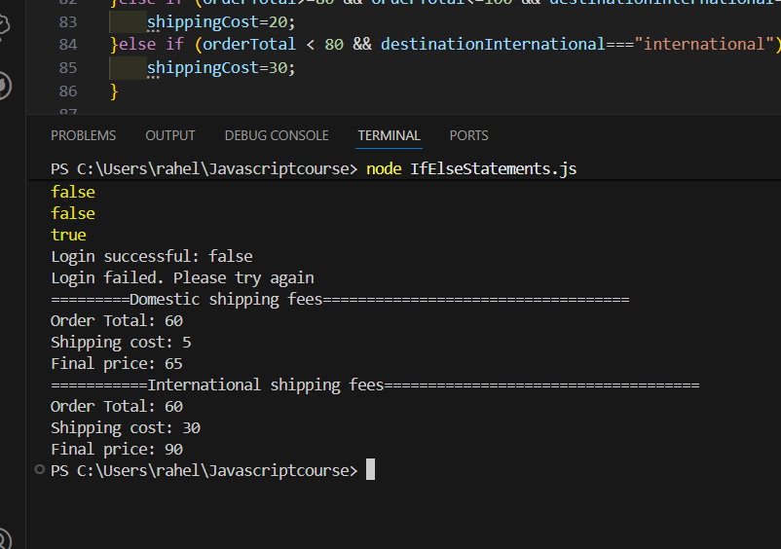
Task: Click the terminal cursor block after prompt
Action: [x=370, y=470]
